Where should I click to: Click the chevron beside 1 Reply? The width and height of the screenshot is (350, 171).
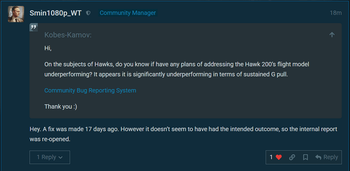(61, 158)
